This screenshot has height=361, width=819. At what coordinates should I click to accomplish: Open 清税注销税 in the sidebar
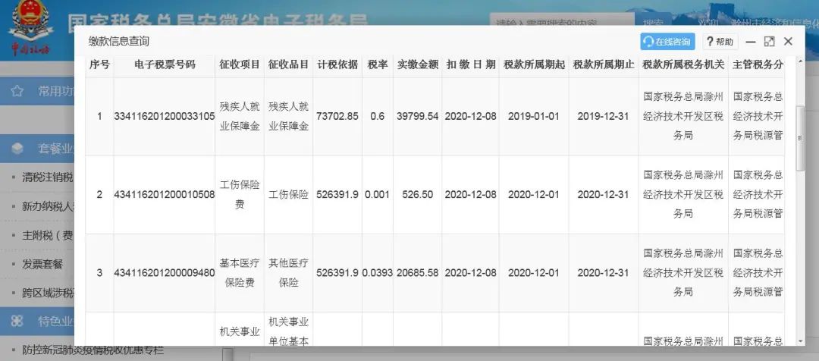coord(48,177)
